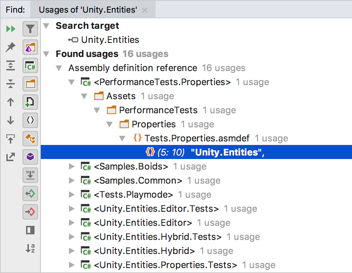The image size is (352, 273).
Task: Pin the Find tab with pushpin icon
Action: click(11, 47)
